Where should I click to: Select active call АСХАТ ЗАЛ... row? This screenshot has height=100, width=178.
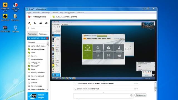(38, 38)
